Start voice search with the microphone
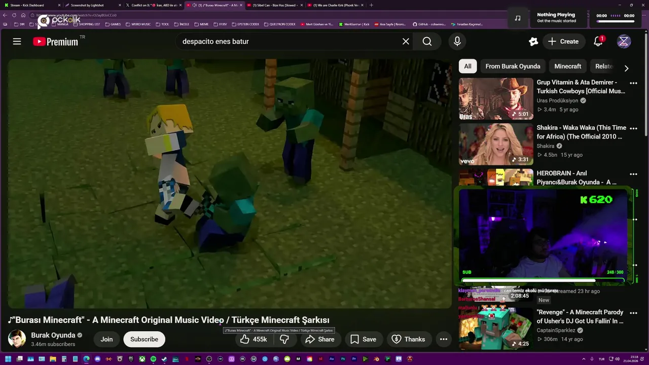Screen dimensions: 649x365 [x=457, y=42]
